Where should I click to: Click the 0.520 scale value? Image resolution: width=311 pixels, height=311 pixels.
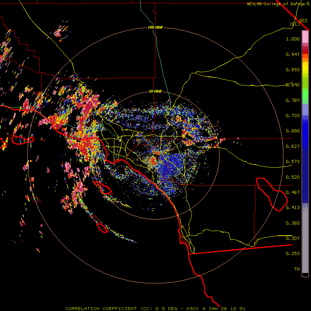pos(293,177)
